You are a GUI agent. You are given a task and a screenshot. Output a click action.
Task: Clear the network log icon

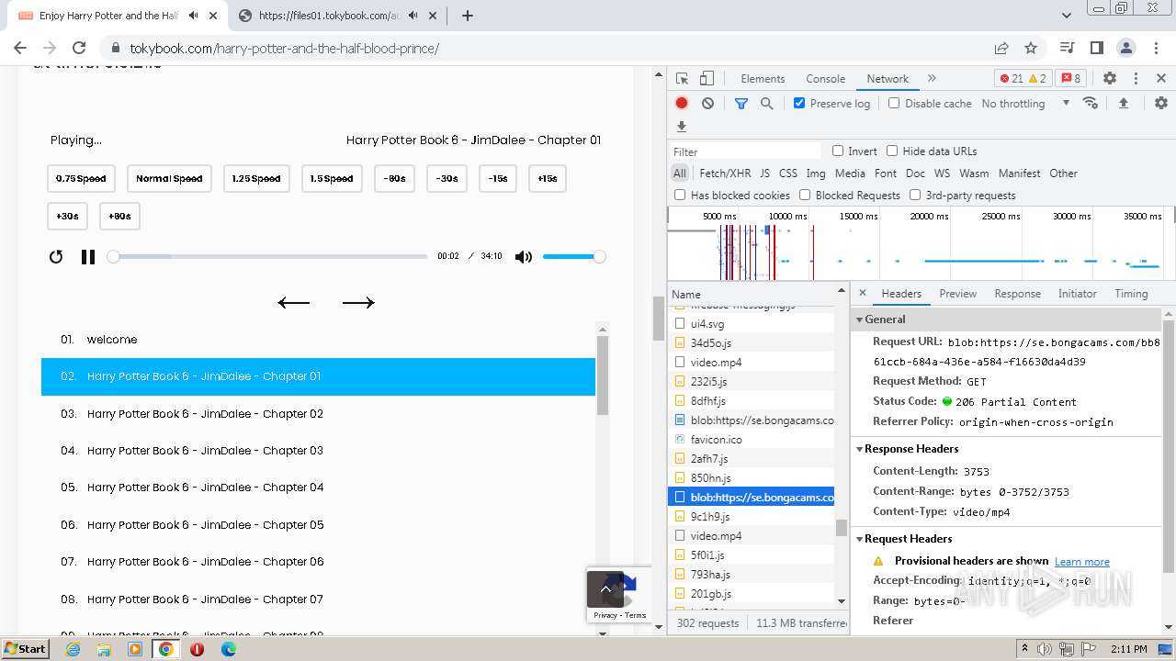(x=707, y=103)
